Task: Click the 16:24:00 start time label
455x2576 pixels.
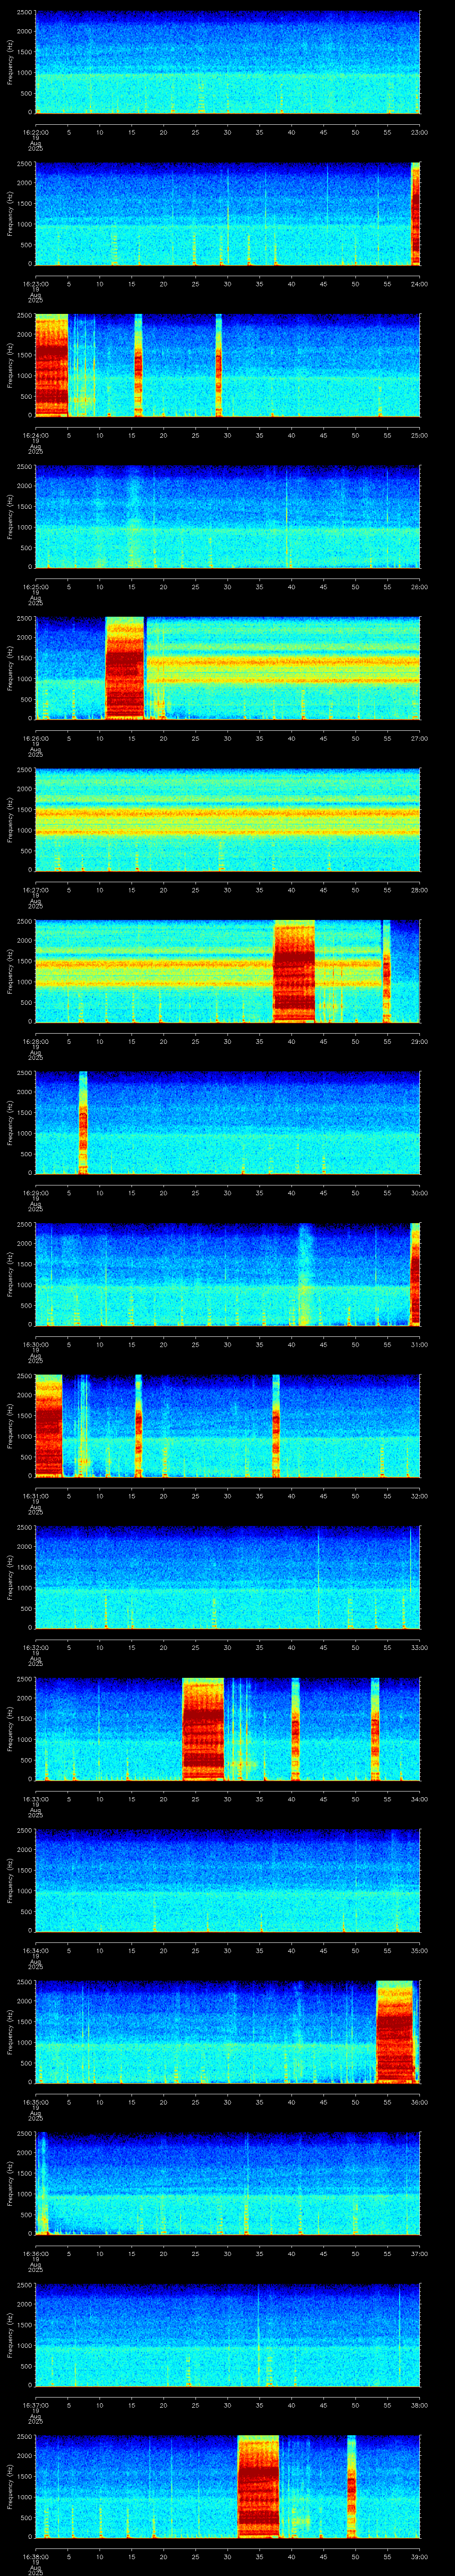Action: click(35, 435)
